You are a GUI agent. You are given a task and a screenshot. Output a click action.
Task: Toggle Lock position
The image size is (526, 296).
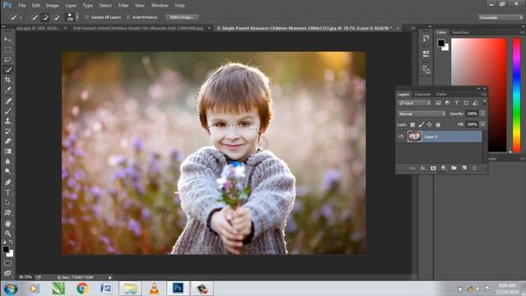click(x=429, y=124)
